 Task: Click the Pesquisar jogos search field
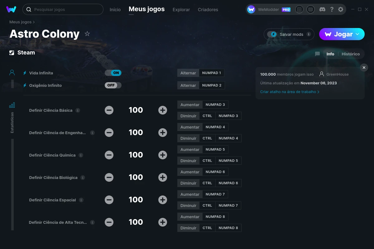63,9
